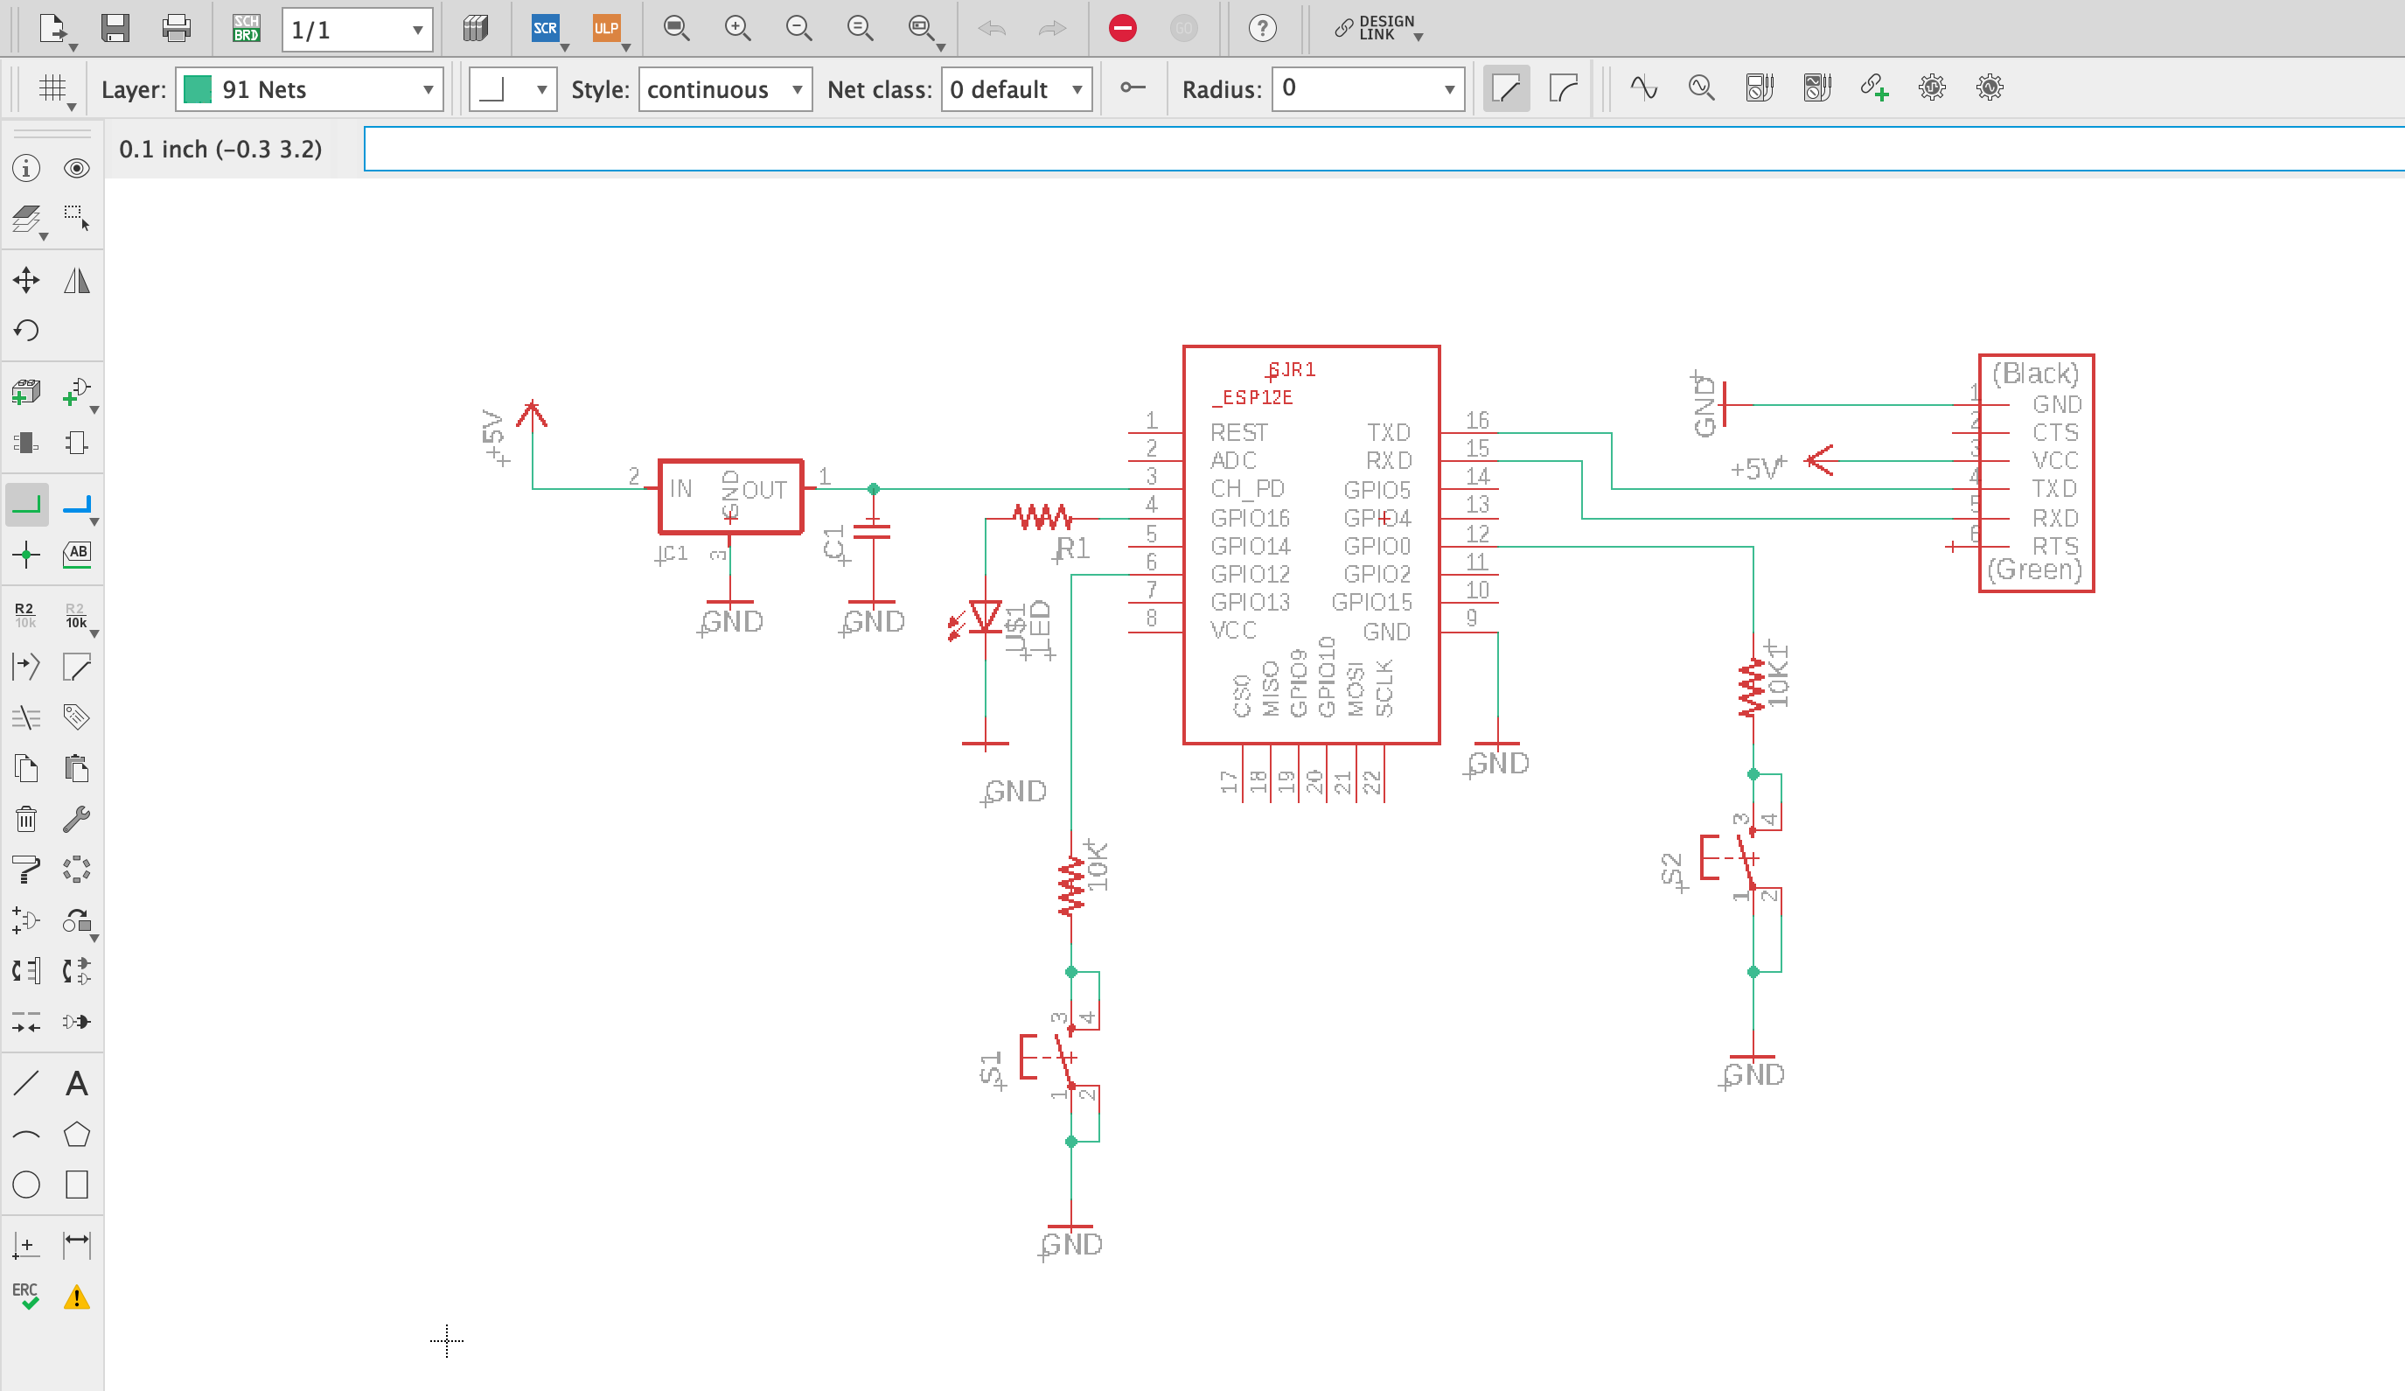Click the zoom-to-fit magnifier icon
This screenshot has width=2405, height=1391.
pyautogui.click(x=677, y=29)
